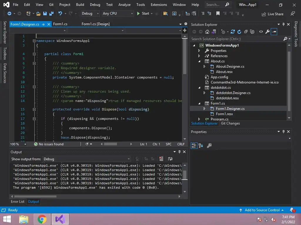Toggle pin on Form1.Designer.cs tab
Viewport: 301px width, 225px height.
point(44,24)
